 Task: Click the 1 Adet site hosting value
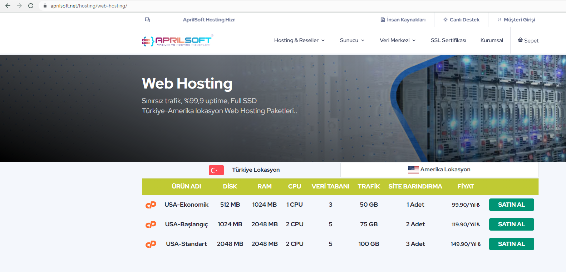(x=415, y=205)
